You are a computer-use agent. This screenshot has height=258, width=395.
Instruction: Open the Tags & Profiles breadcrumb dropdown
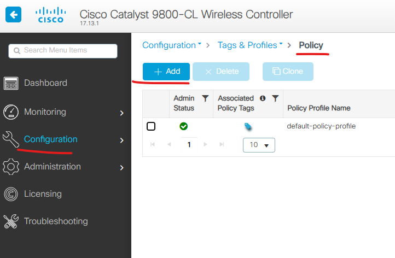[250, 45]
